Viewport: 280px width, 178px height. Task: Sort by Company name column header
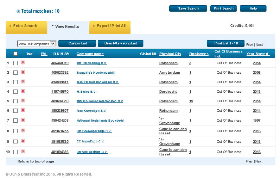pyautogui.click(x=90, y=54)
